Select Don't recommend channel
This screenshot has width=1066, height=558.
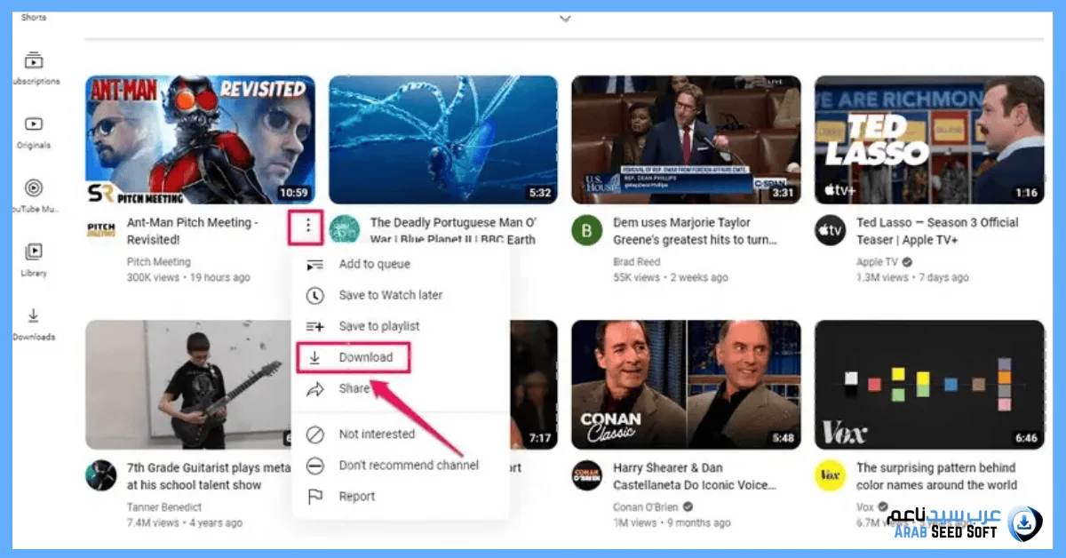(409, 466)
